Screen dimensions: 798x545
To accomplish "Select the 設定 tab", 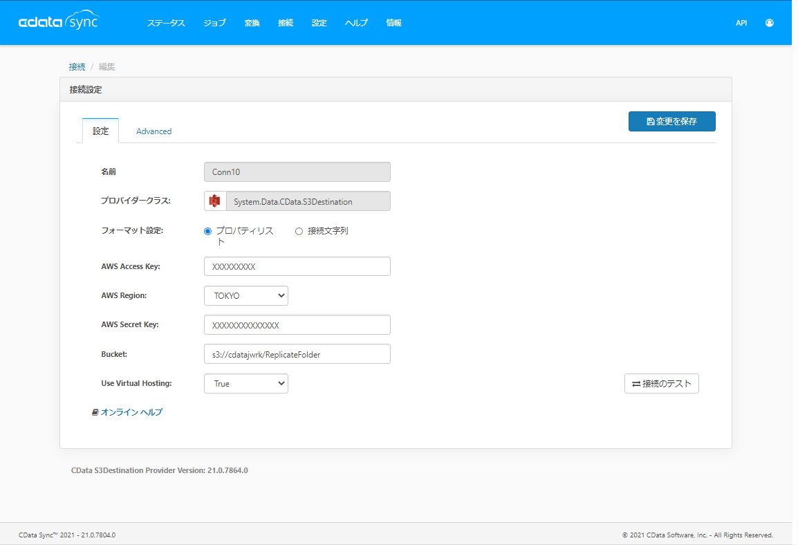I will pos(100,131).
